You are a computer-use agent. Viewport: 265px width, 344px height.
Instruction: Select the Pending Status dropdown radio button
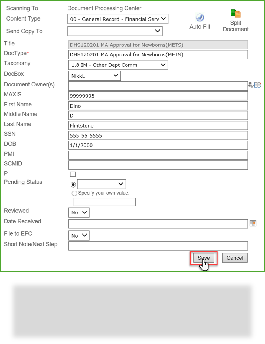tap(73, 184)
